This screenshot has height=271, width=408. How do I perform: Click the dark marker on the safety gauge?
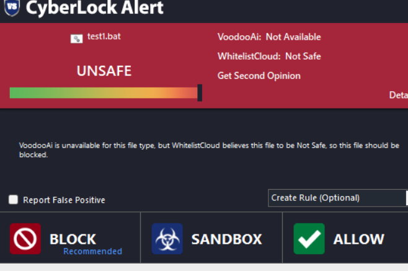[200, 93]
